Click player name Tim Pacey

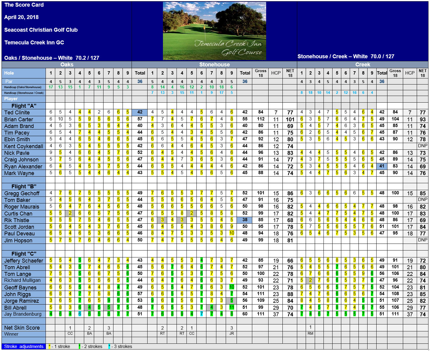pos(17,133)
